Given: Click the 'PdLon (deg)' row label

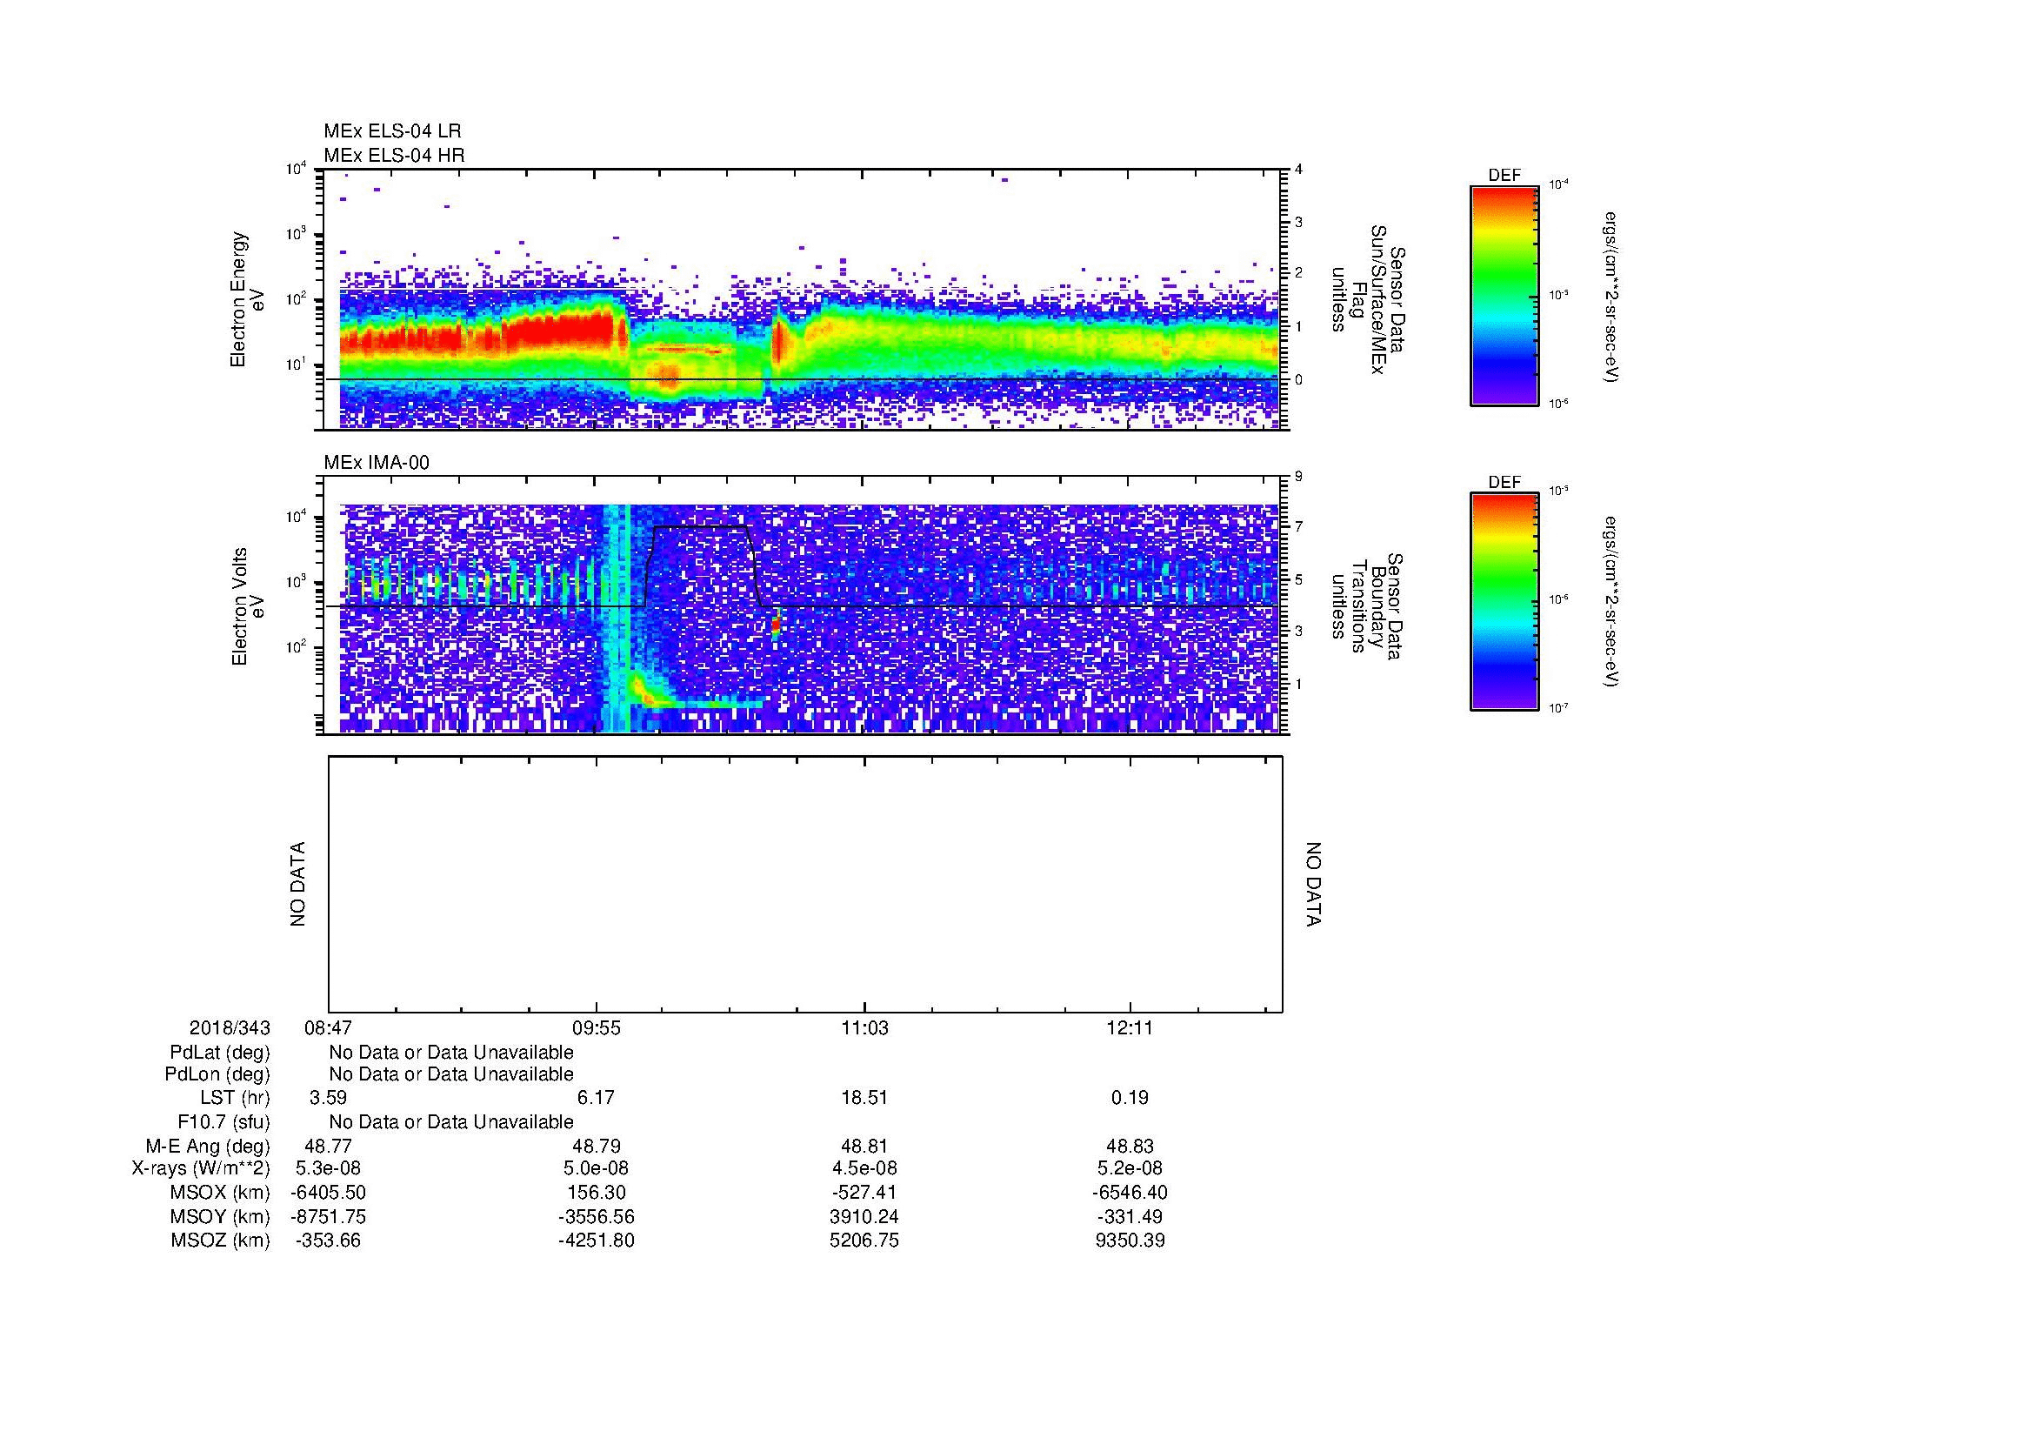Looking at the screenshot, I should click(x=217, y=1073).
